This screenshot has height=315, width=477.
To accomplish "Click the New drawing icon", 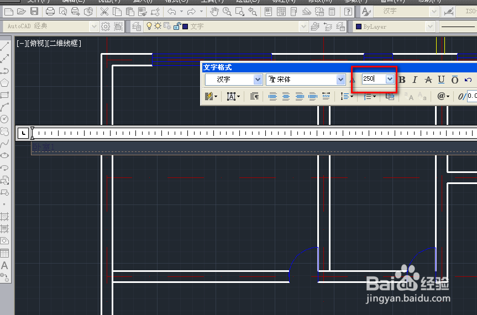I will pos(9,12).
